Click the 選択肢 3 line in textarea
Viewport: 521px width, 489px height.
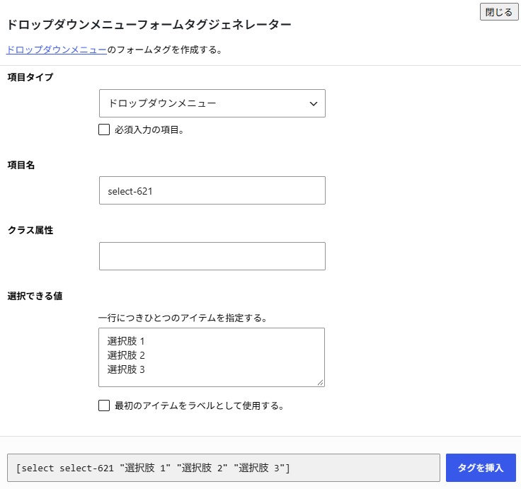tap(126, 369)
